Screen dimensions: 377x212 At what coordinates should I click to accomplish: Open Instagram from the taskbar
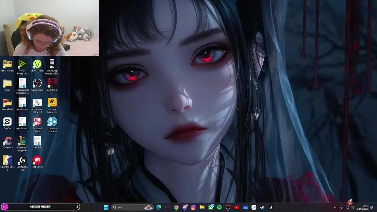193,207
